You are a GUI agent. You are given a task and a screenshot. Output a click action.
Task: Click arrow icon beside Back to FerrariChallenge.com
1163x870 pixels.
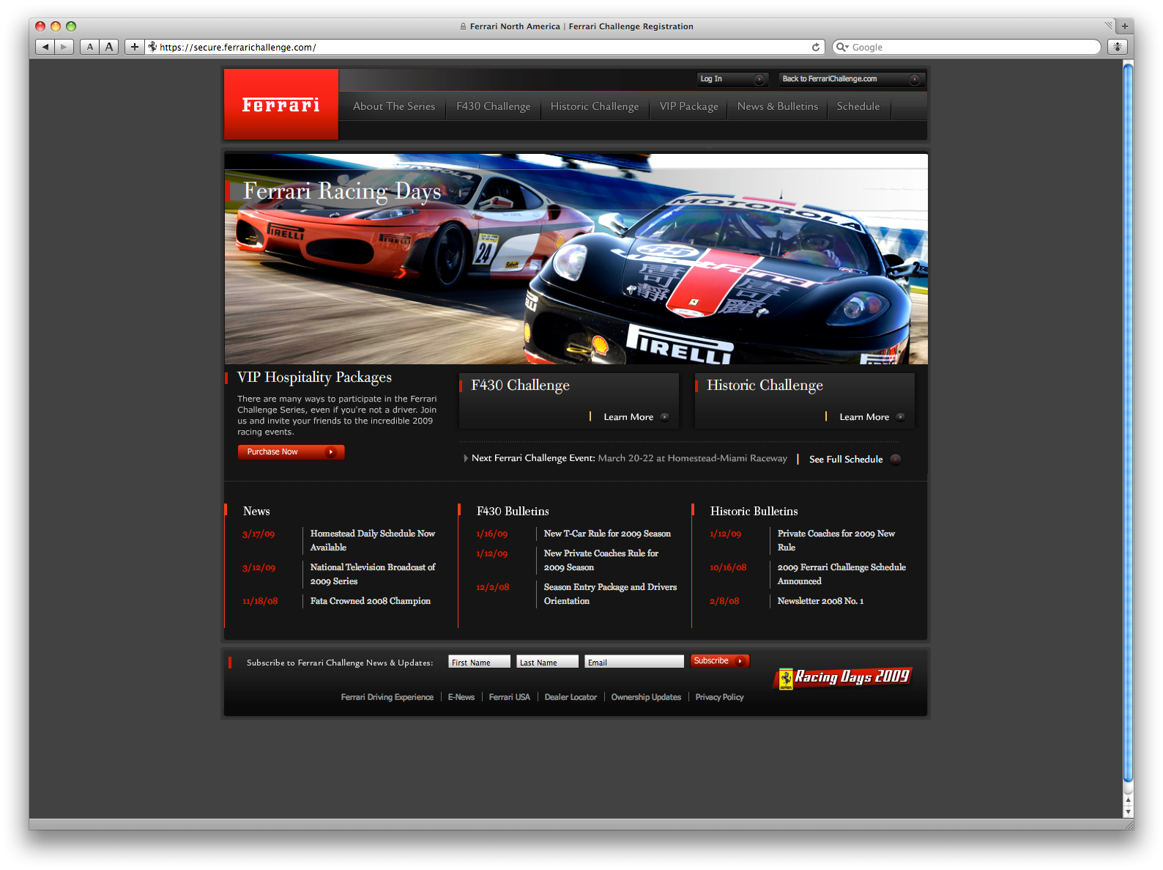tap(914, 79)
